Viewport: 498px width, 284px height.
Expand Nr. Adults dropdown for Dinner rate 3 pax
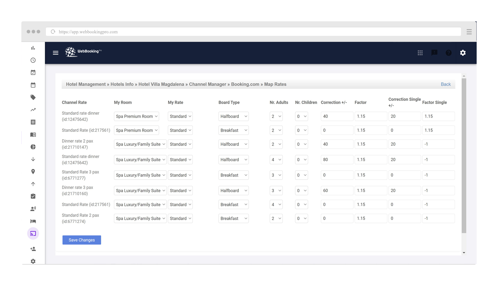click(x=276, y=191)
